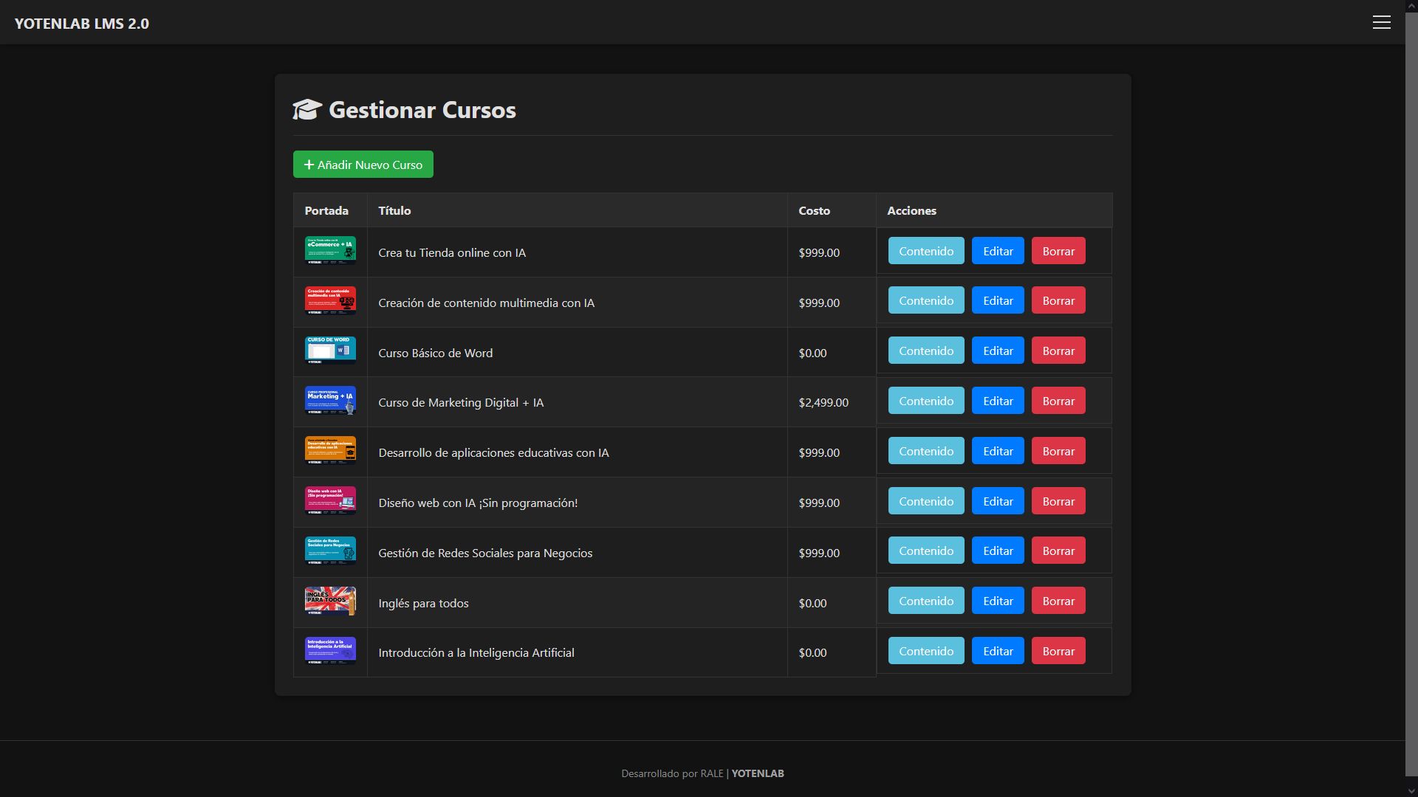Click the graduation cap icon
The image size is (1418, 797).
[307, 110]
